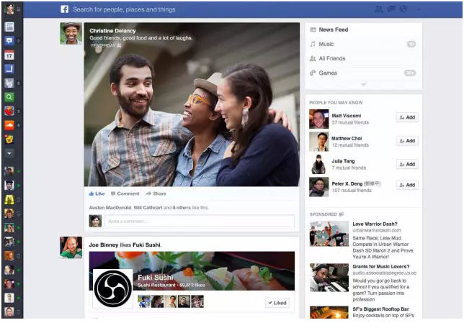464x333 pixels.
Task: Open the red heart game icon in sidebar
Action: [x=9, y=111]
